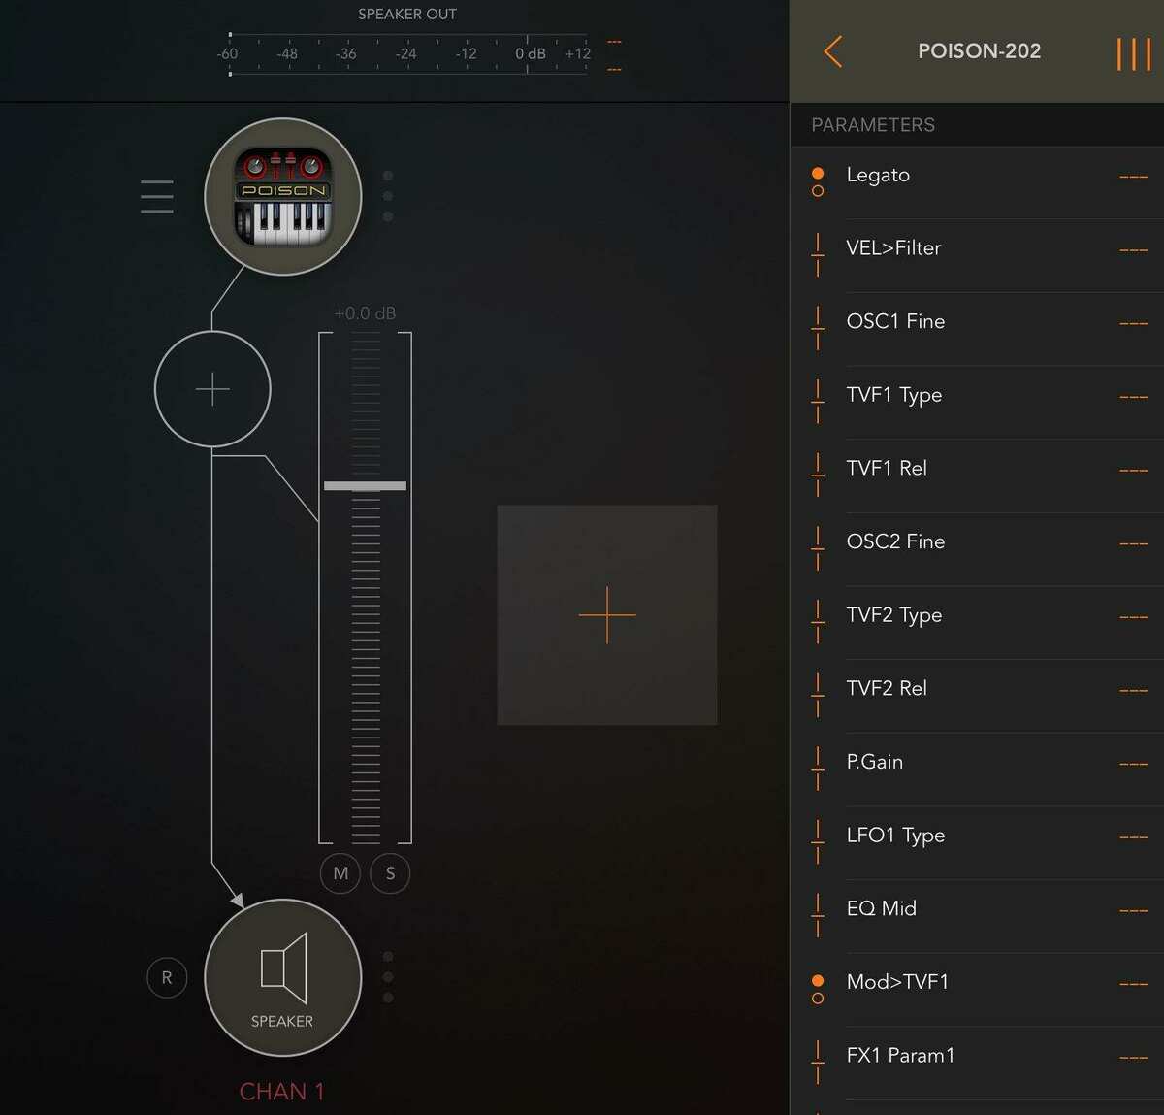
Task: Toggle the R record button beside Speaker
Action: pyautogui.click(x=167, y=977)
